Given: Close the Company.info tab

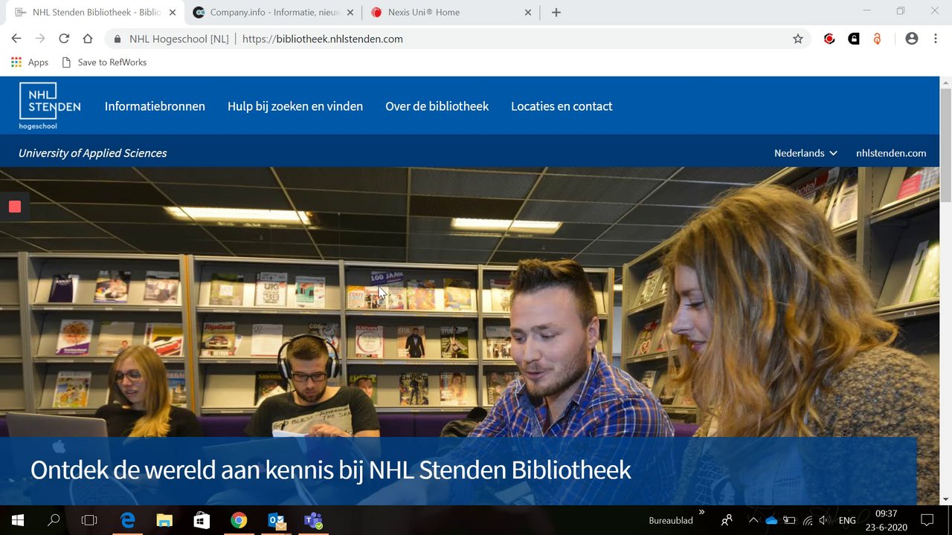Looking at the screenshot, I should pyautogui.click(x=350, y=13).
